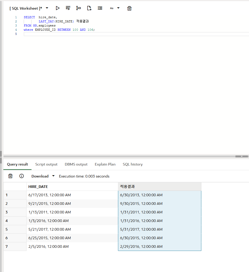Click LAST_DAY function on line 2
The width and height of the screenshot is (249, 272).
(x=46, y=21)
